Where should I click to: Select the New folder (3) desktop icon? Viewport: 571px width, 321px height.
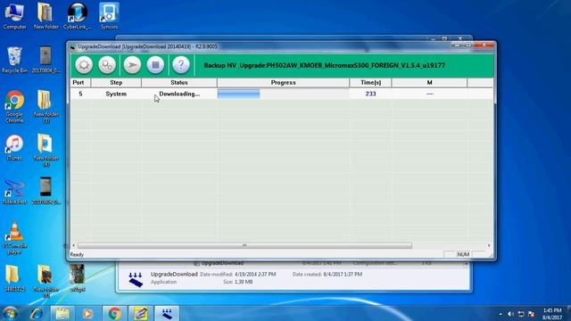pyautogui.click(x=46, y=107)
